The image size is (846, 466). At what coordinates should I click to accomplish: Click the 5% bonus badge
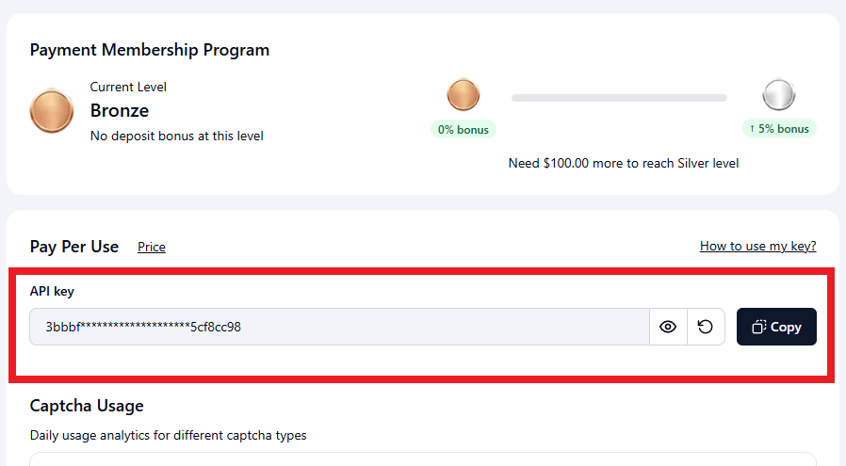pos(779,128)
